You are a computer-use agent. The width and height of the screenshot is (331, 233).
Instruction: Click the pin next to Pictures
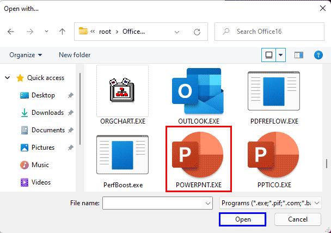click(71, 148)
